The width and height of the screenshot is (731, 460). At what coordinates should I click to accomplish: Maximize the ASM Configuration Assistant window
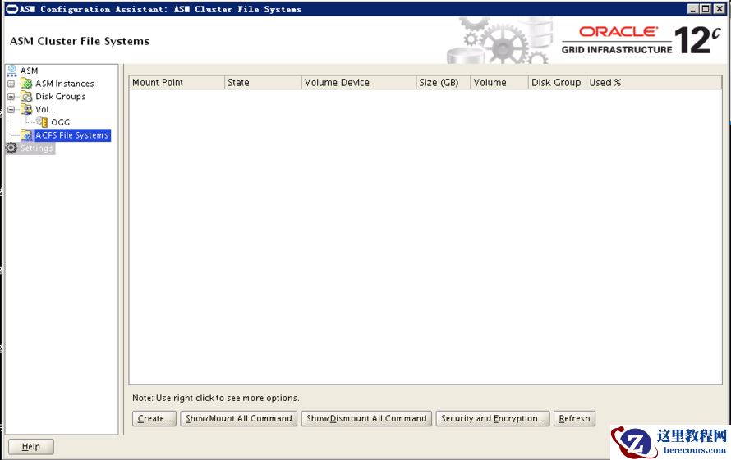click(706, 9)
